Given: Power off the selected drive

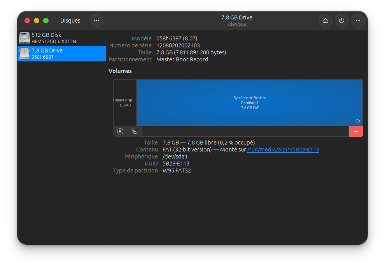Looking at the screenshot, I should [341, 21].
